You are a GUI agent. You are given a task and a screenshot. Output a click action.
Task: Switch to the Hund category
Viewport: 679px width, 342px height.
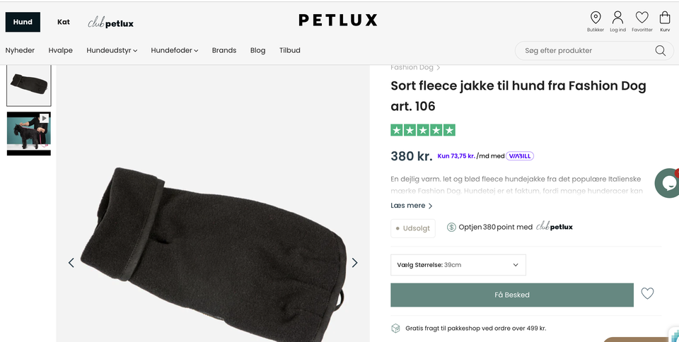click(x=23, y=22)
